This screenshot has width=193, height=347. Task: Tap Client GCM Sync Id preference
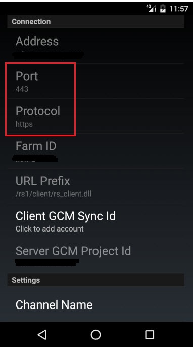96,221
